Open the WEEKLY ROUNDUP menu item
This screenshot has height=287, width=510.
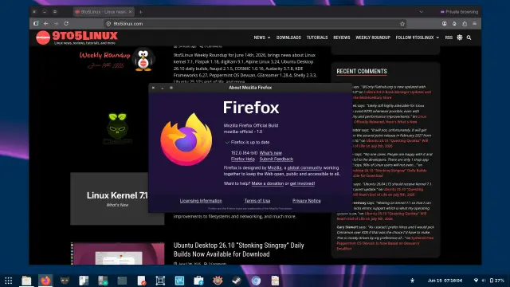(x=373, y=37)
